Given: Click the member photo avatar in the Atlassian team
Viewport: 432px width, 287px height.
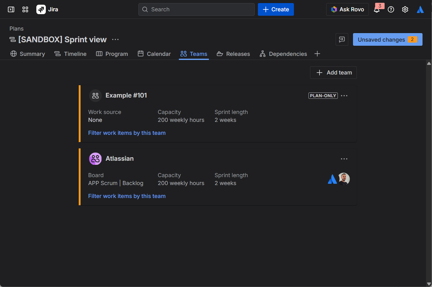Looking at the screenshot, I should coord(344,179).
